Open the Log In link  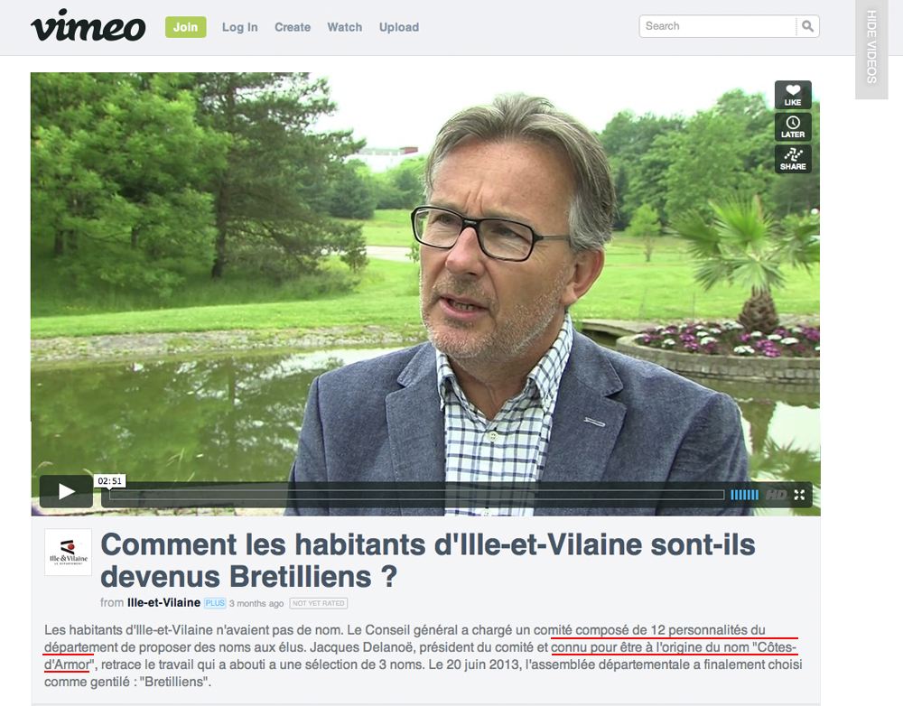click(239, 27)
